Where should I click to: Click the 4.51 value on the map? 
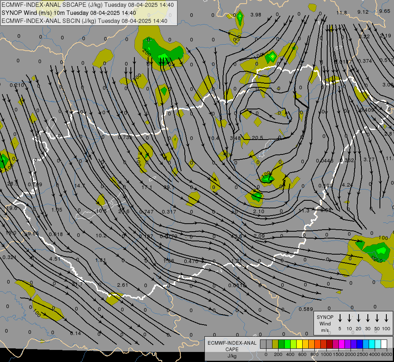tap(55, 259)
